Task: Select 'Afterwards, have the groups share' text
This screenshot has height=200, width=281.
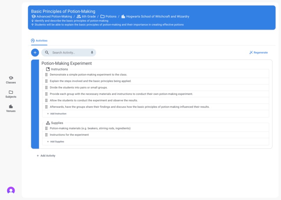Action: pos(130,107)
